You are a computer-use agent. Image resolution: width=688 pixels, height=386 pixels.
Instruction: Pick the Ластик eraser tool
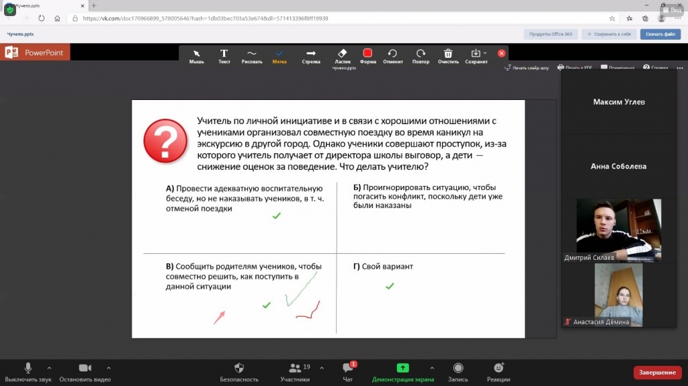coord(342,56)
